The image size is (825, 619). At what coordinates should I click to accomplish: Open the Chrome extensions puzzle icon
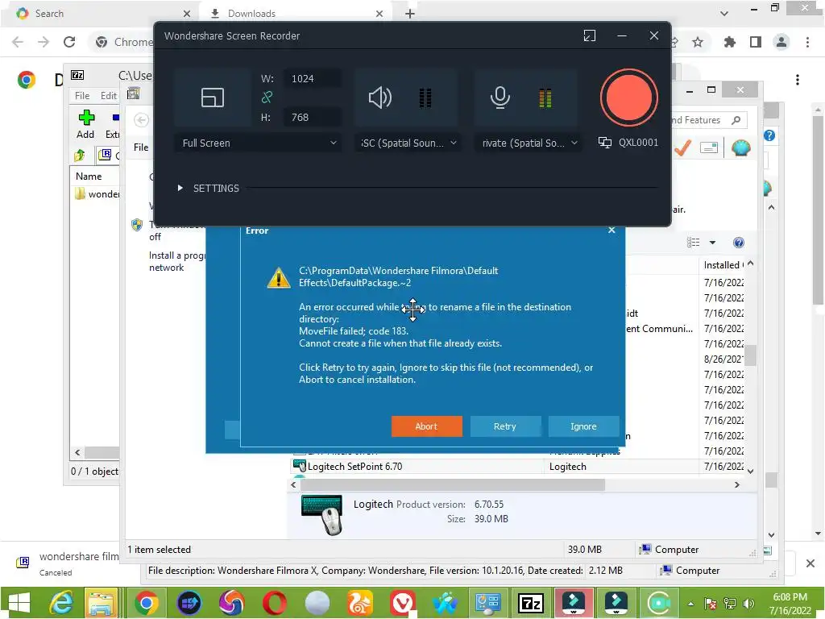point(730,42)
